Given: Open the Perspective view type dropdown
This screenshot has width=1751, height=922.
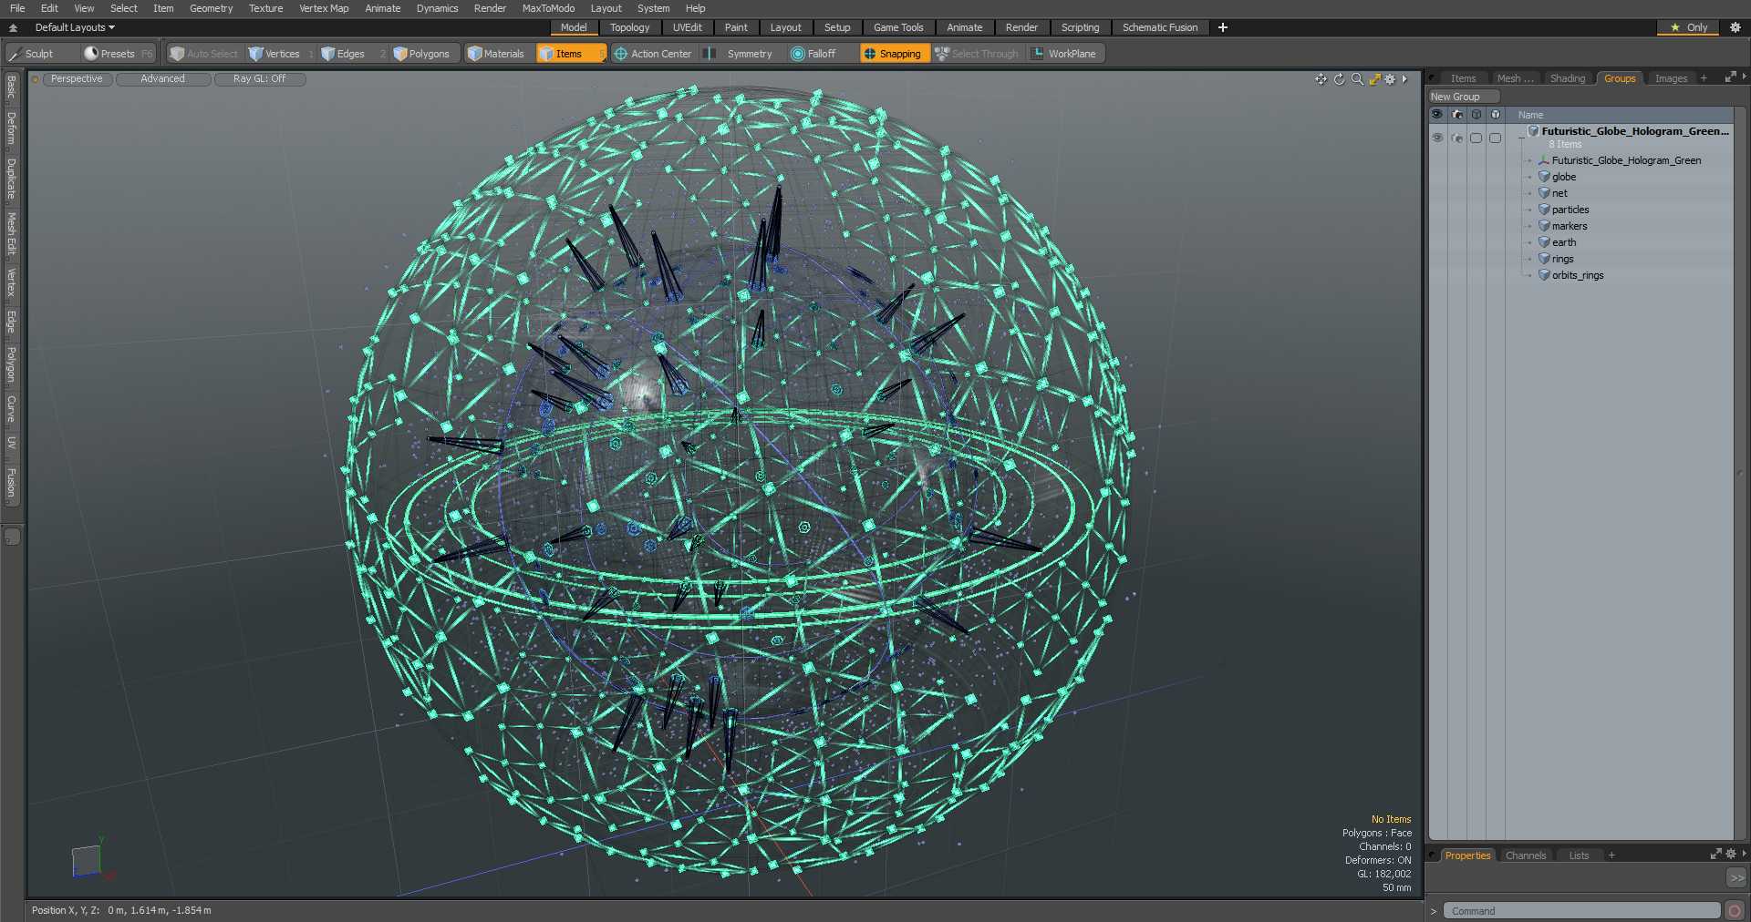Looking at the screenshot, I should click(x=77, y=79).
